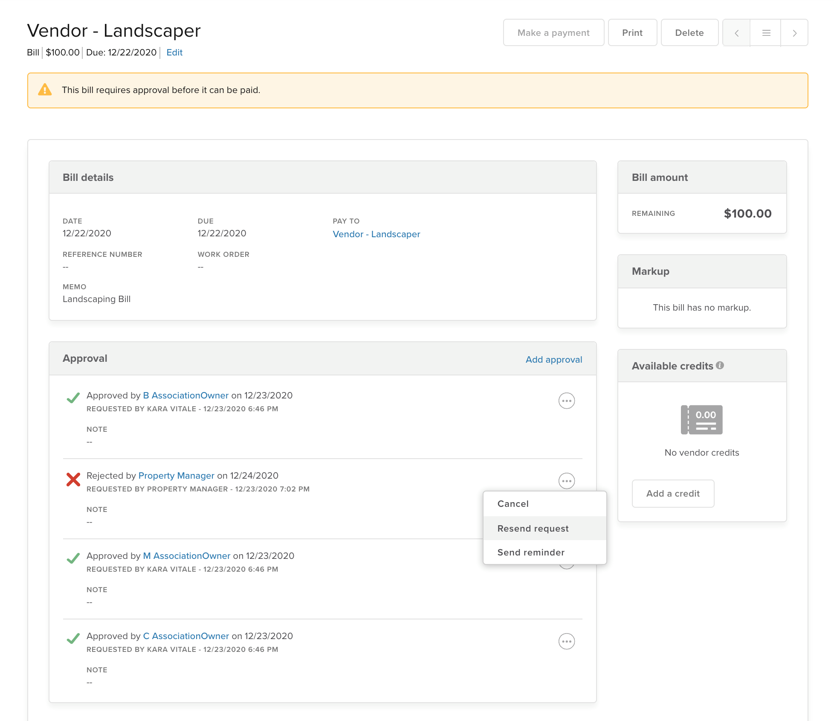
Task: Choose Send reminder from the menu
Action: (531, 552)
